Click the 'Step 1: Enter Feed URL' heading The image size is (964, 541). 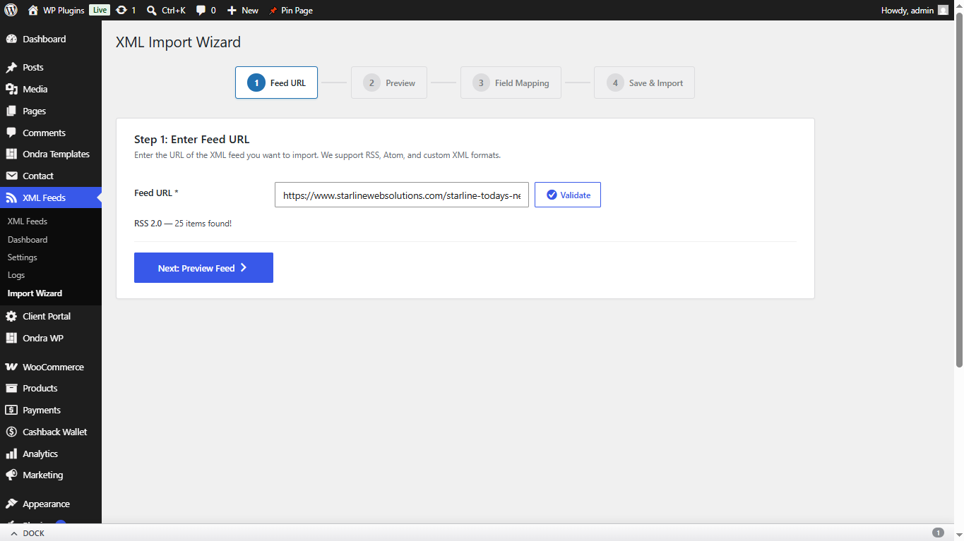tap(192, 140)
